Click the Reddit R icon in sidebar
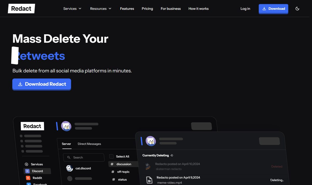Image resolution: width=312 pixels, height=185 pixels. pyautogui.click(x=28, y=178)
